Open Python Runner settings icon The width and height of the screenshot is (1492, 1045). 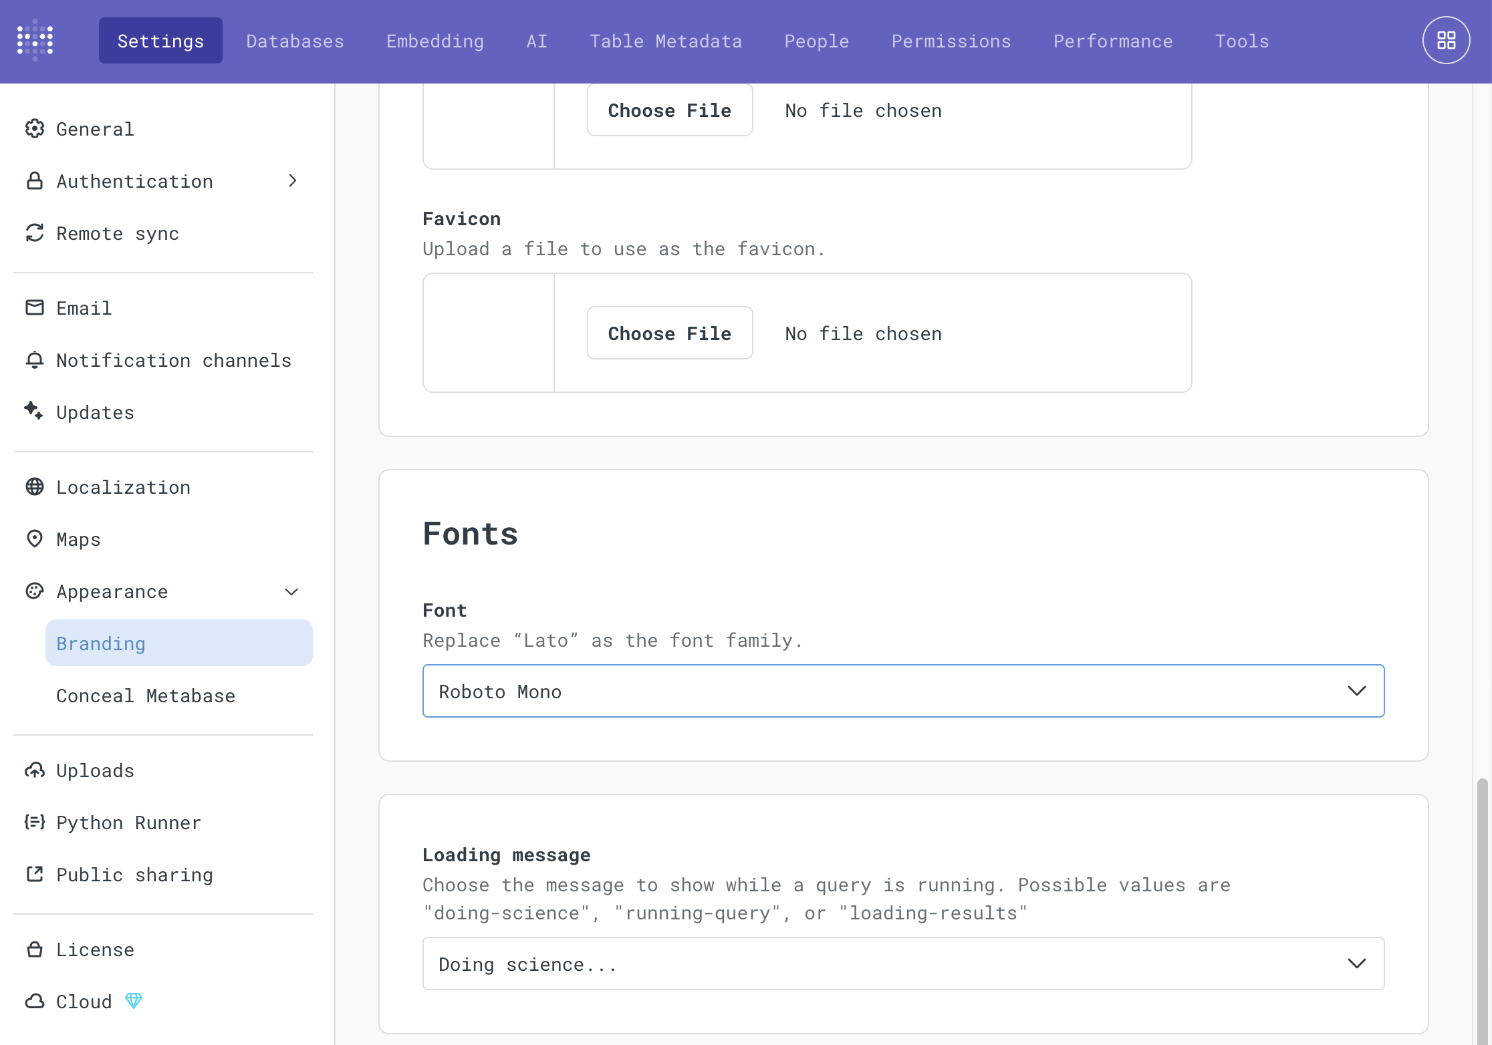[35, 822]
